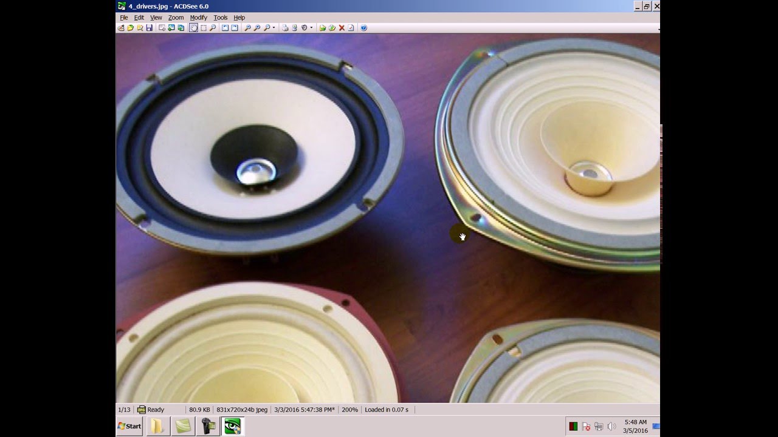This screenshot has width=778, height=437.
Task: Click the 80.9 KB file size
Action: click(199, 410)
